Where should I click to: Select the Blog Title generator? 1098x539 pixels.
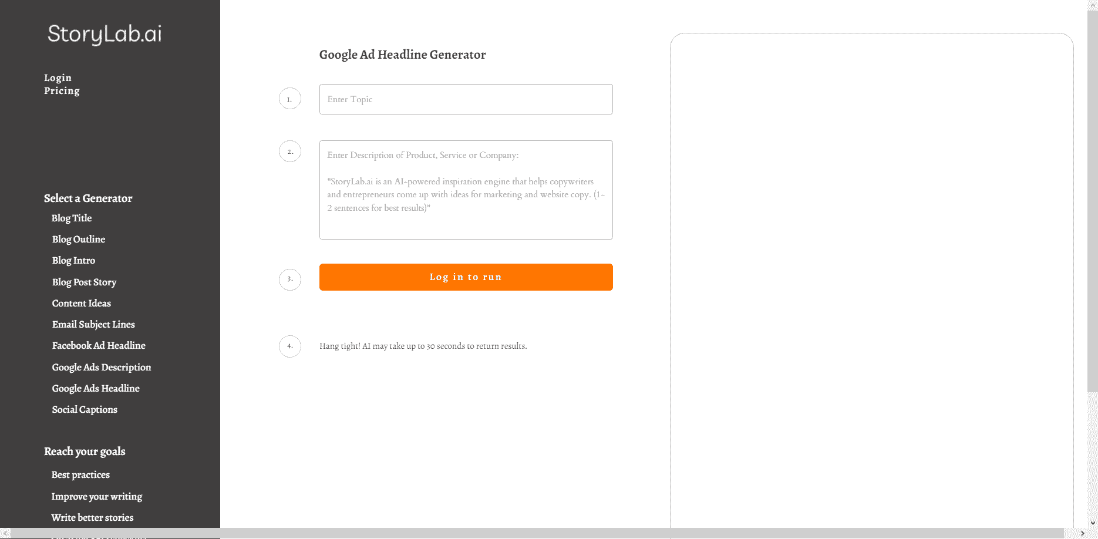pos(72,218)
